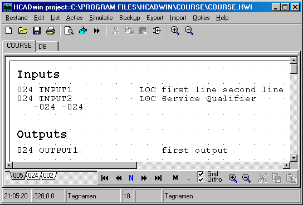Toggle the Grid checkbox

click(201, 174)
